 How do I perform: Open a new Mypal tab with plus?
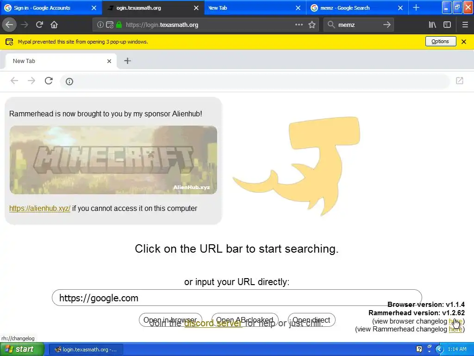coord(416,7)
